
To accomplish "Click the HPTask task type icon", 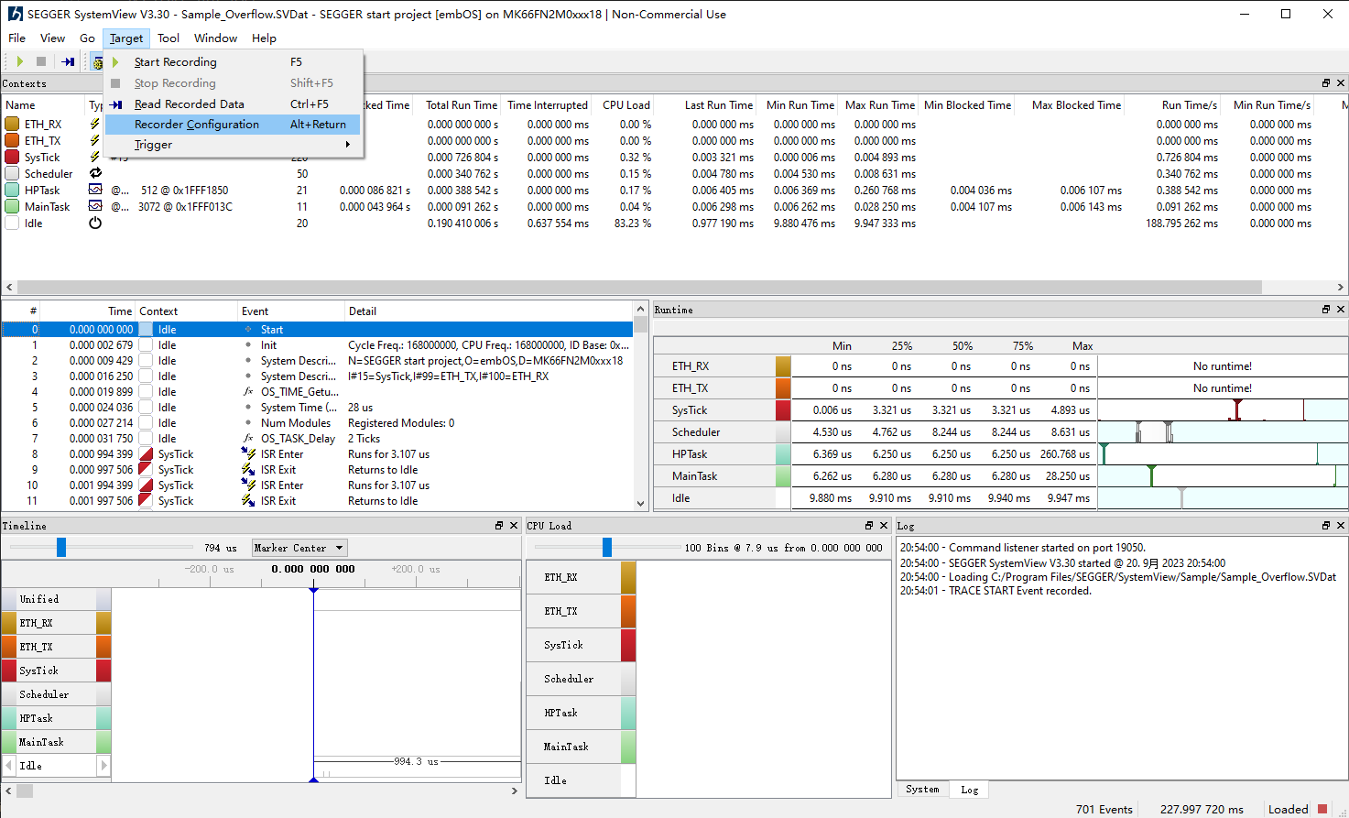I will [x=94, y=190].
